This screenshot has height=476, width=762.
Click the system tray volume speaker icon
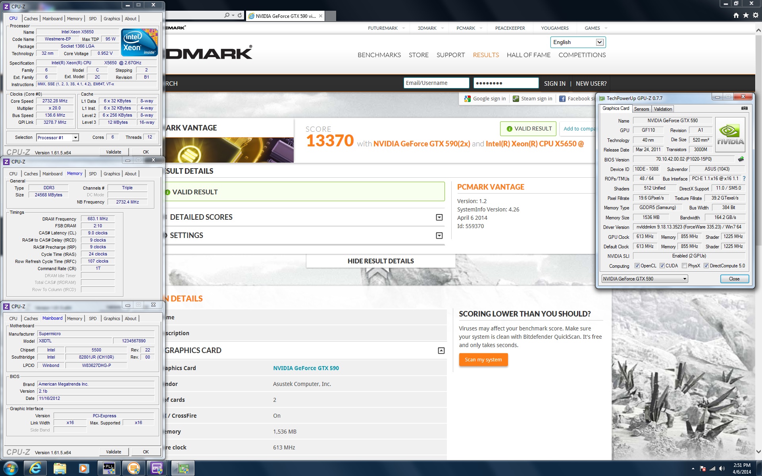pyautogui.click(x=722, y=468)
